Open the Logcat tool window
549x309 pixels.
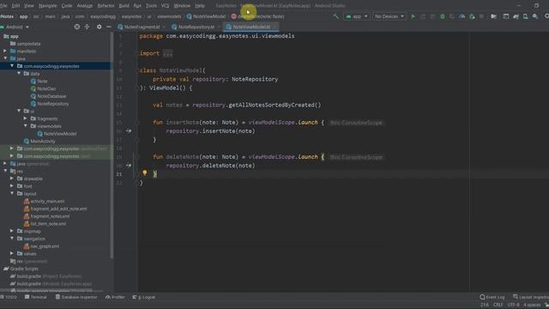pyautogui.click(x=144, y=297)
